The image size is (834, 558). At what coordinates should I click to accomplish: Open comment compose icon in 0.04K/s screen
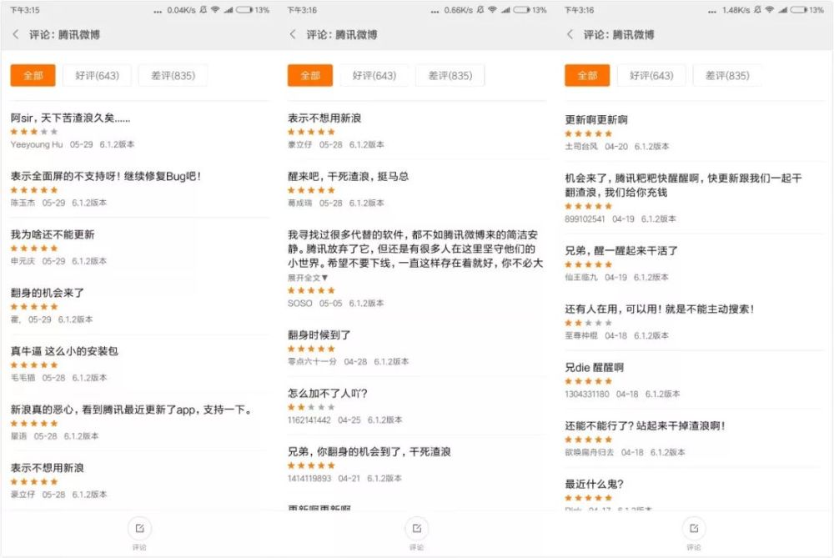click(x=139, y=528)
